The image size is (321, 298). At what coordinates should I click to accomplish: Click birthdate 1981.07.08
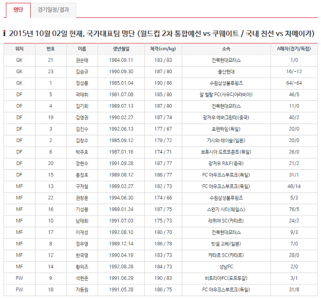click(x=121, y=94)
